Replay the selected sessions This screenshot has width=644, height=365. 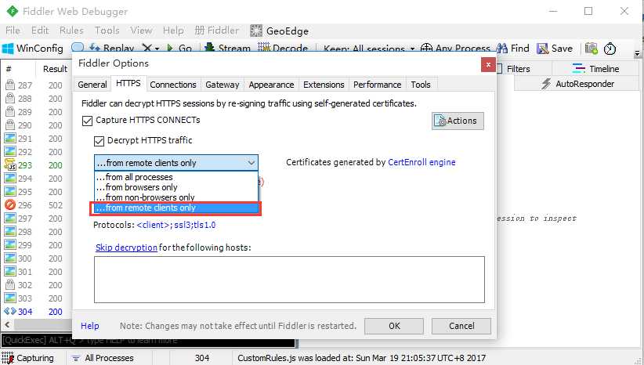112,49
